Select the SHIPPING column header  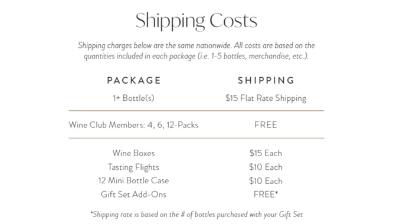(x=266, y=80)
